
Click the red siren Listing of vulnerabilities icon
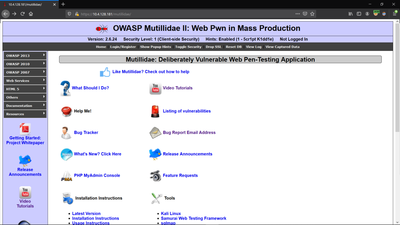pos(155,111)
